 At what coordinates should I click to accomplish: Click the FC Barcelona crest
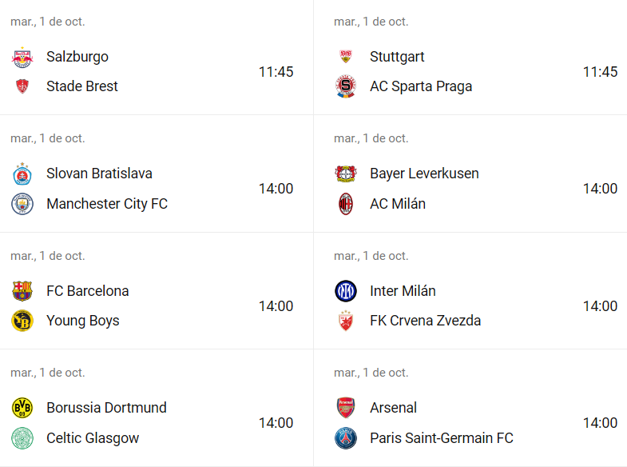(22, 291)
